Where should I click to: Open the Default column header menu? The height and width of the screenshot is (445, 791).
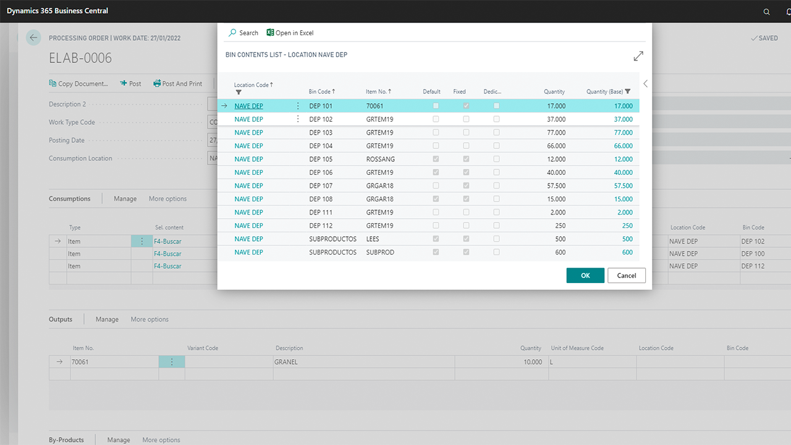[431, 91]
